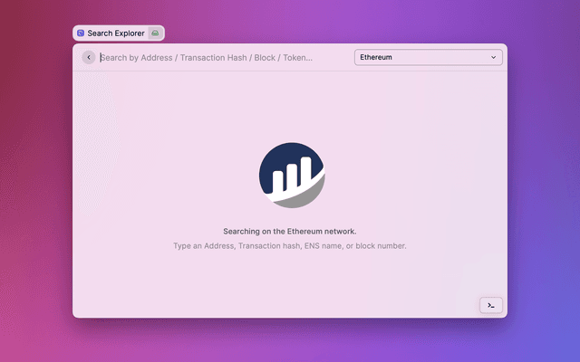The height and width of the screenshot is (362, 580).
Task: Click the back arrow button
Action: 88,57
